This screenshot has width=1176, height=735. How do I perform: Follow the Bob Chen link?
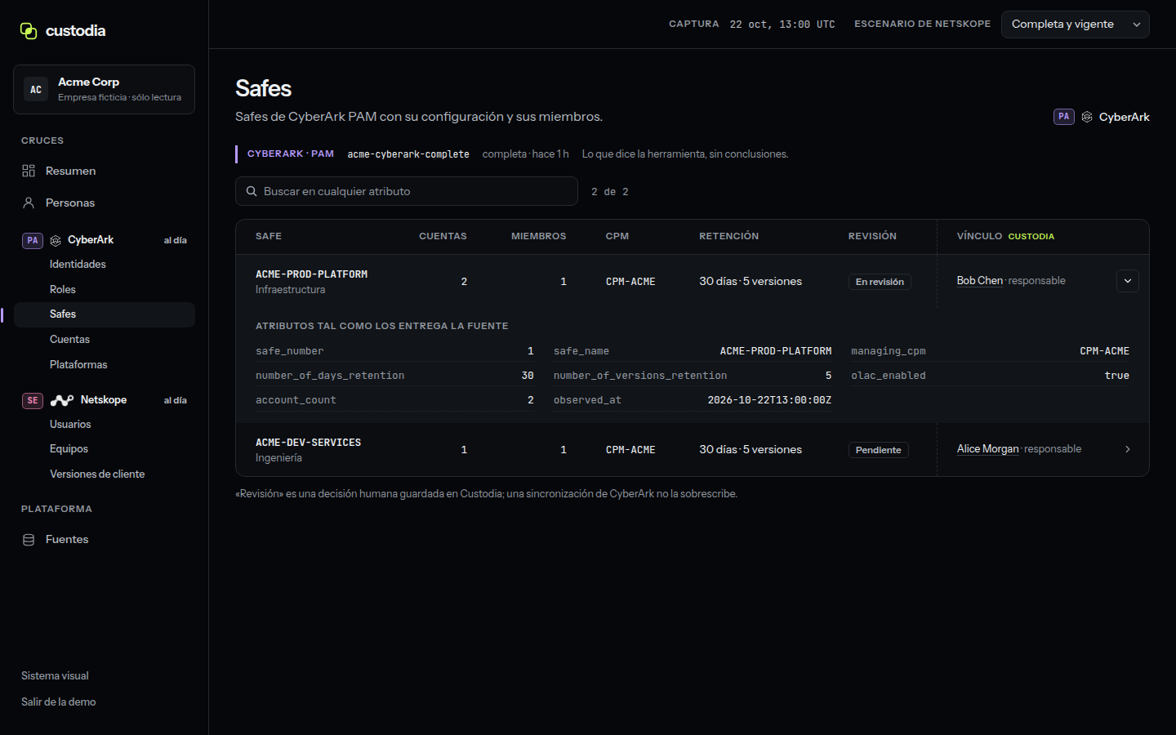tap(979, 281)
